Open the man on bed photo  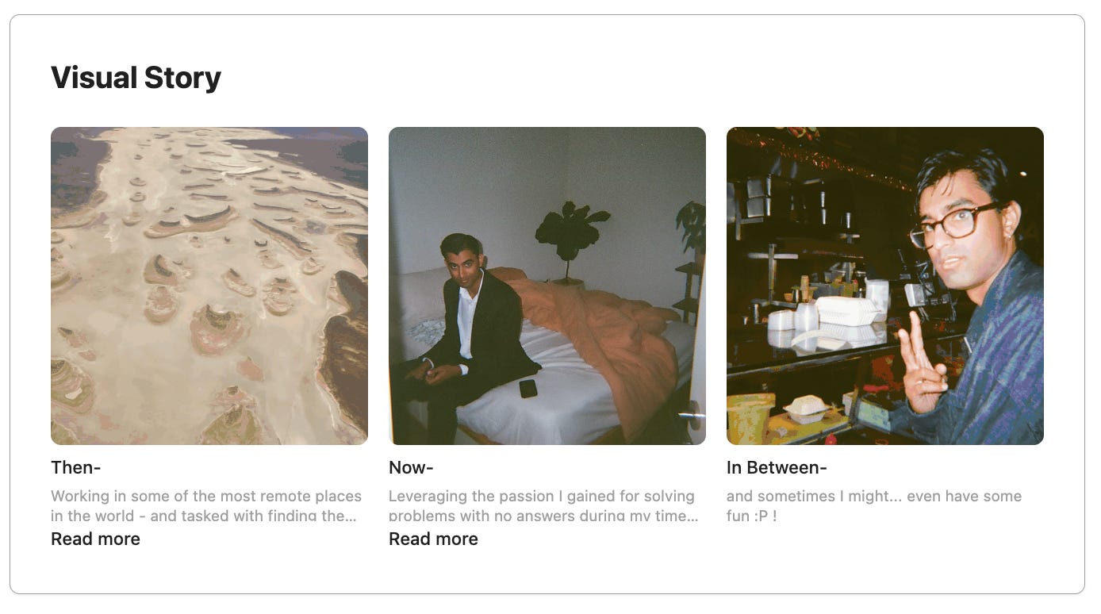coord(547,286)
